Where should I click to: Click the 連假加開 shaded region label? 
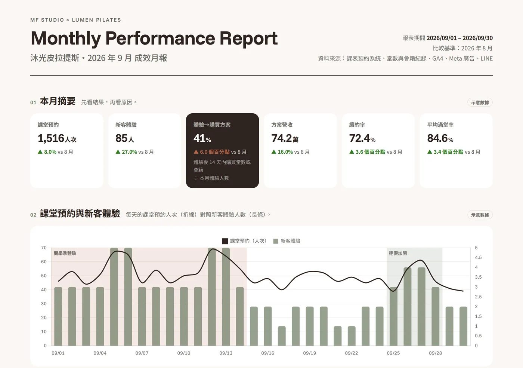398,254
